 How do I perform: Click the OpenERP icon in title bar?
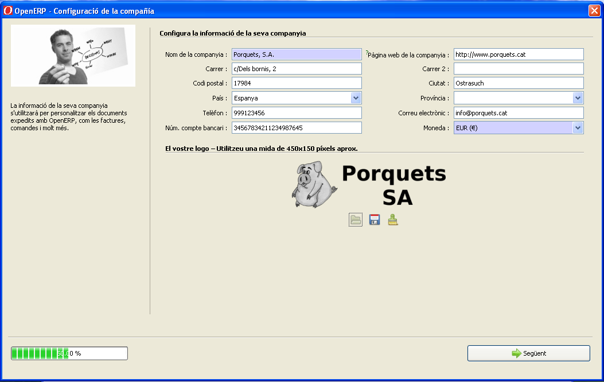click(x=8, y=10)
